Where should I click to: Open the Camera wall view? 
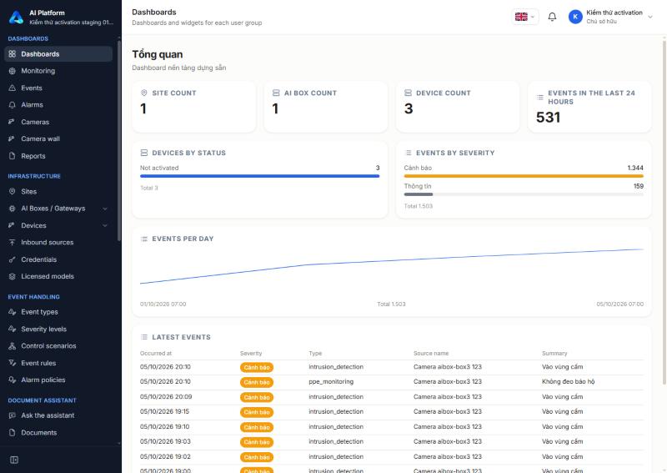coord(58,138)
